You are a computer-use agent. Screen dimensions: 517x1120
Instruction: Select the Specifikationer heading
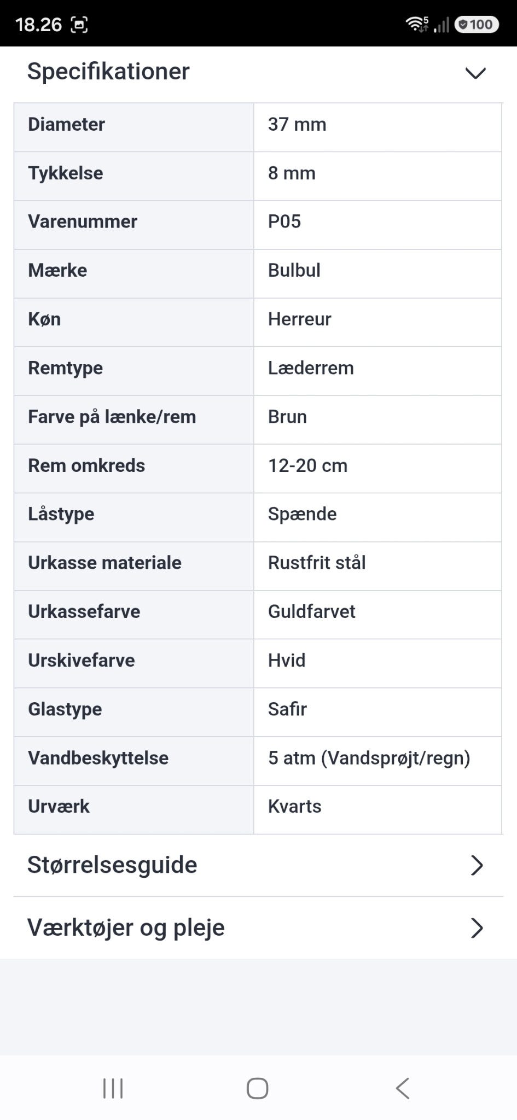(x=108, y=72)
